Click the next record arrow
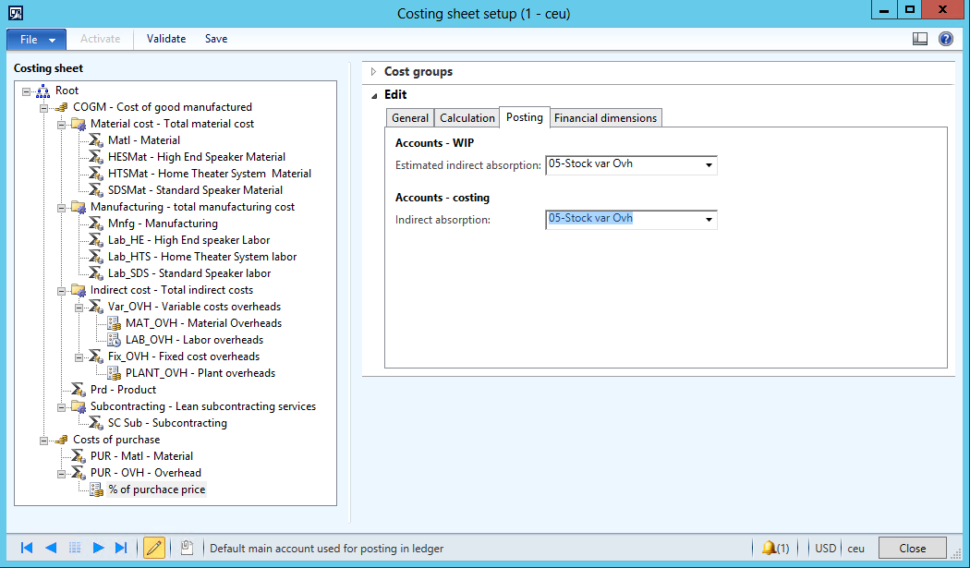This screenshot has height=568, width=970. pyautogui.click(x=98, y=548)
